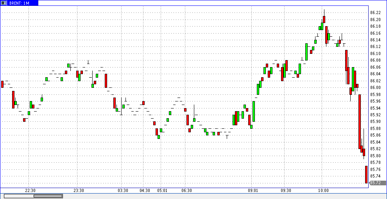Click the 86.02 price axis label
387x199 pixels.
pos(375,81)
